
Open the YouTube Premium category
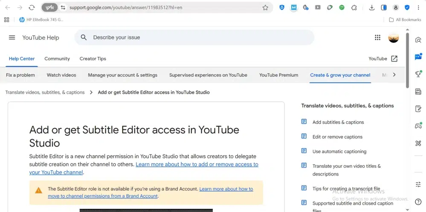tap(278, 75)
